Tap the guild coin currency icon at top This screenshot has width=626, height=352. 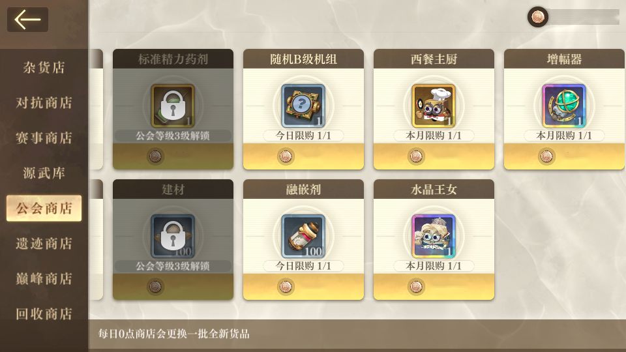pyautogui.click(x=537, y=17)
